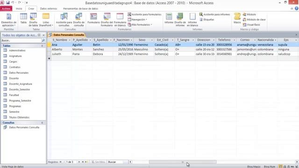
Task: Collapse the Consultas group
Action: [x=42, y=123]
